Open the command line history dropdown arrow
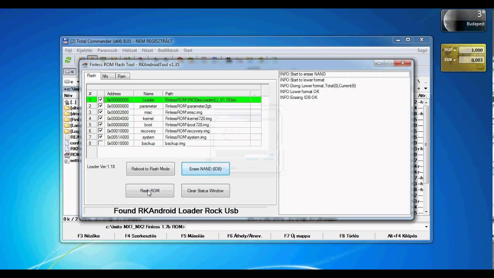This screenshot has width=494, height=278. click(426, 227)
